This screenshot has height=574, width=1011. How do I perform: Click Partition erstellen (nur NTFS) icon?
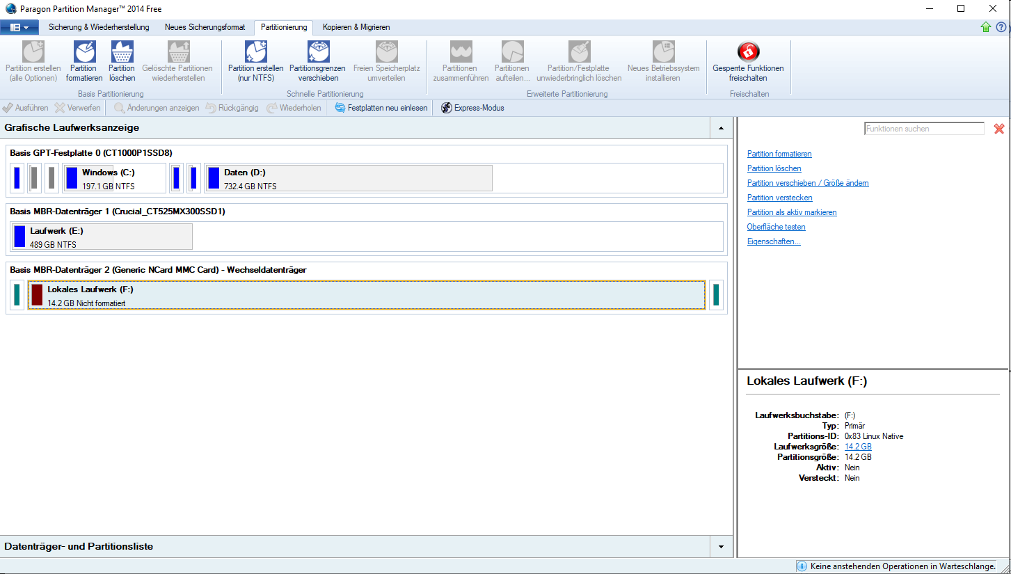coord(256,51)
